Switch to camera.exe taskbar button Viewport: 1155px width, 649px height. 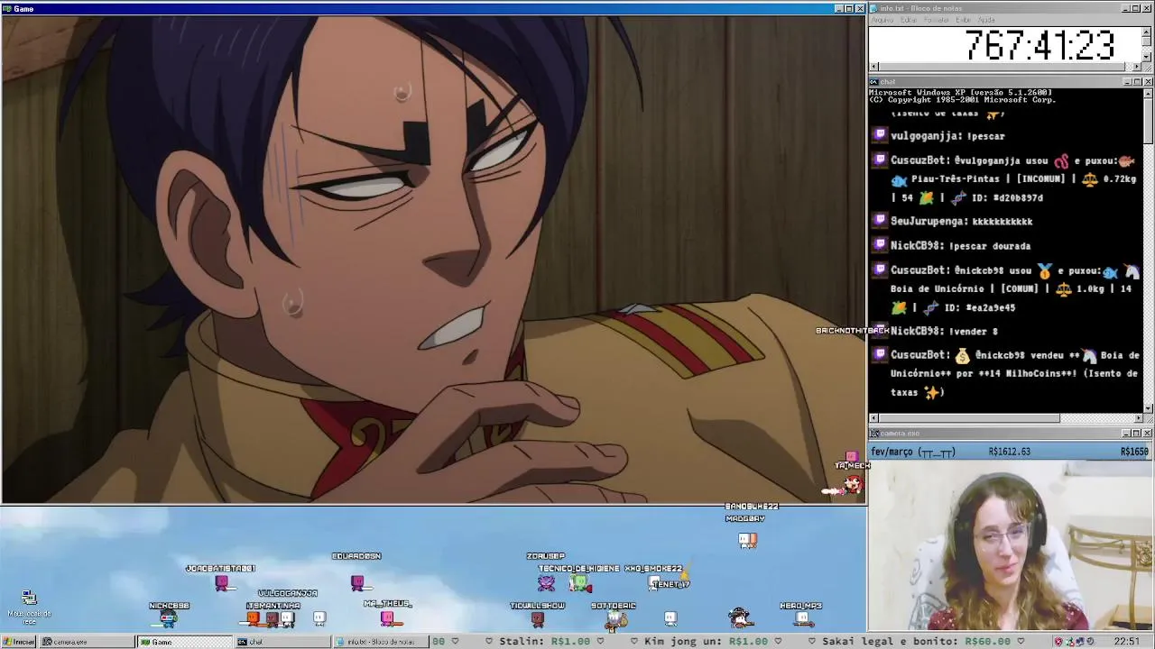[x=88, y=642]
